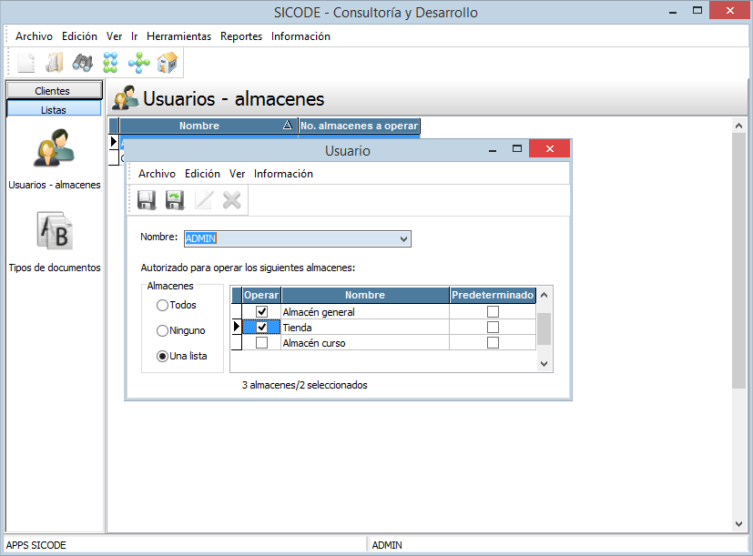The height and width of the screenshot is (556, 753).
Task: Open the Herramientas menu in main window
Action: (x=178, y=36)
